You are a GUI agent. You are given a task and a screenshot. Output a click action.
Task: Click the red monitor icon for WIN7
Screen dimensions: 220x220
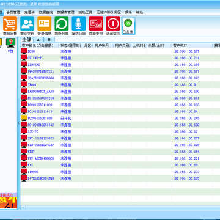click(x=24, y=152)
